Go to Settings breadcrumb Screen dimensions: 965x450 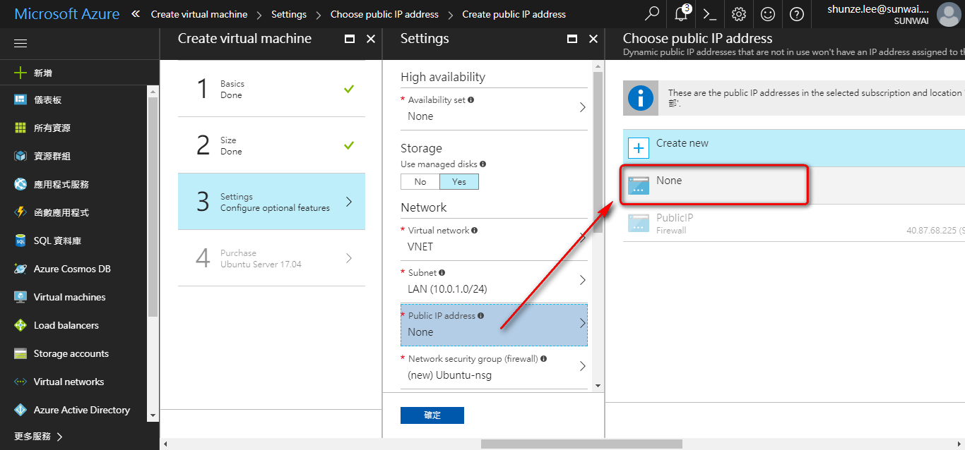[289, 14]
